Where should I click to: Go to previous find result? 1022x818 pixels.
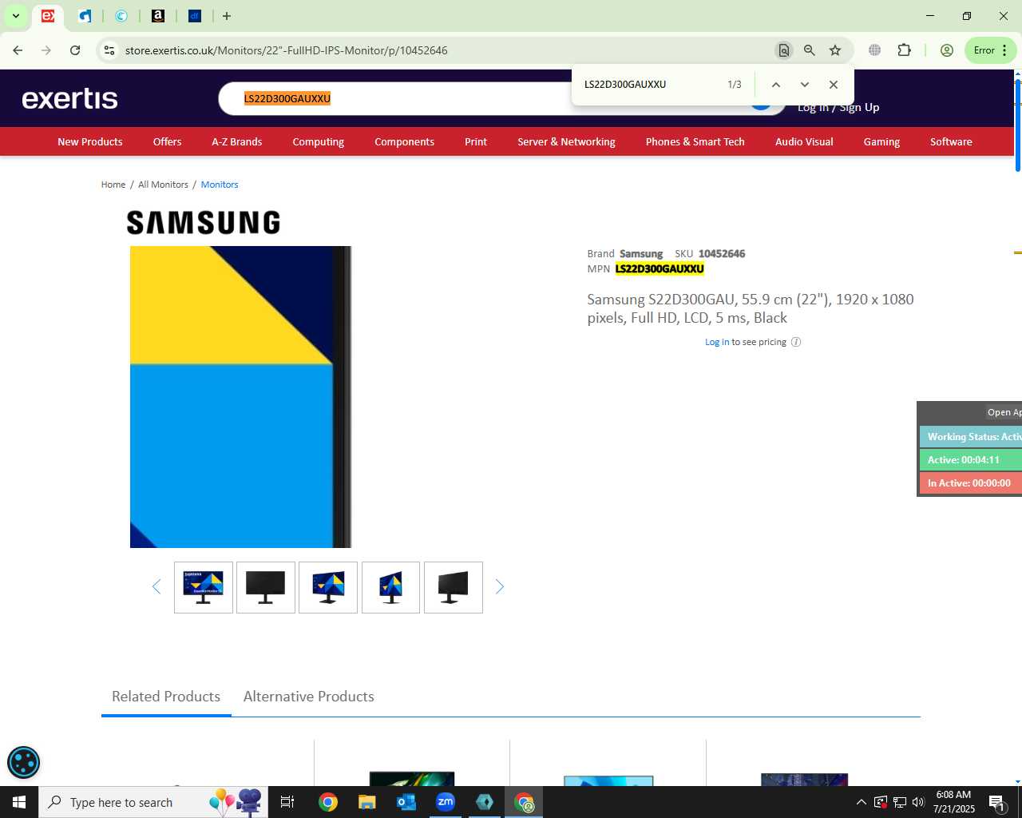pos(775,85)
